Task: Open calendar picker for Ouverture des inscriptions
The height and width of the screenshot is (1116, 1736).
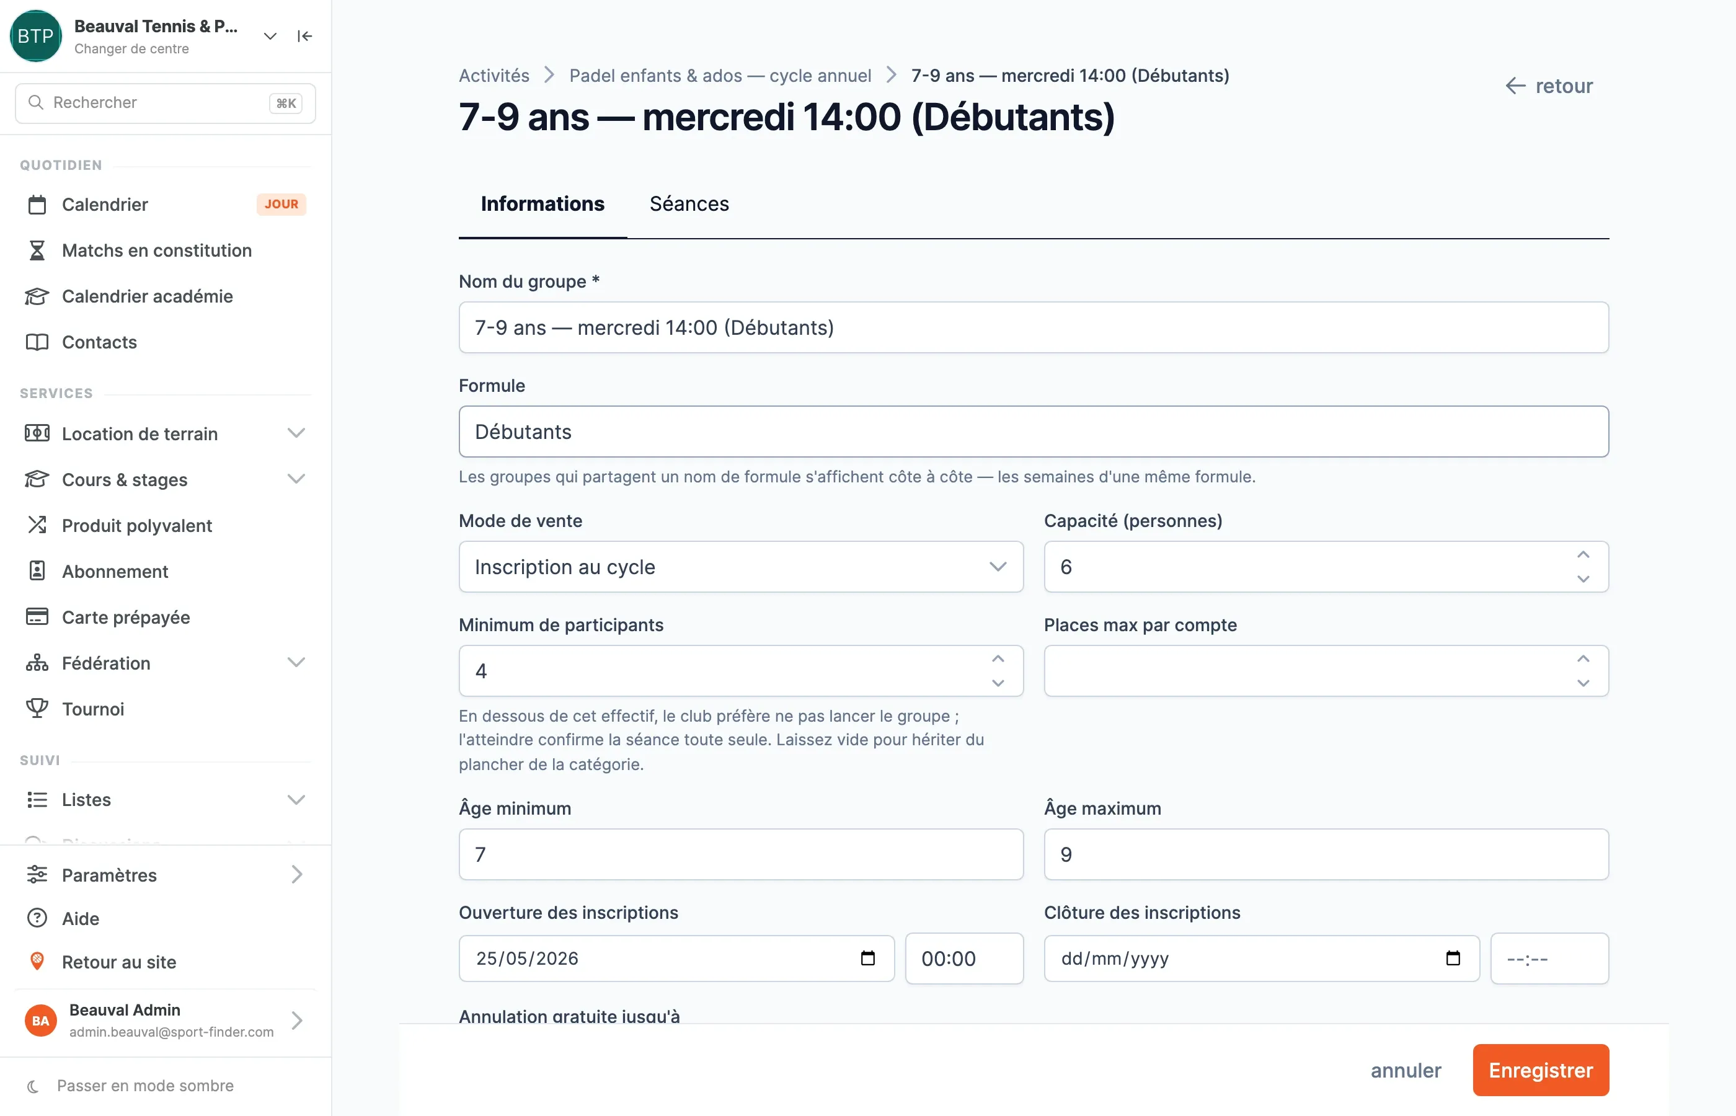Action: pyautogui.click(x=867, y=958)
